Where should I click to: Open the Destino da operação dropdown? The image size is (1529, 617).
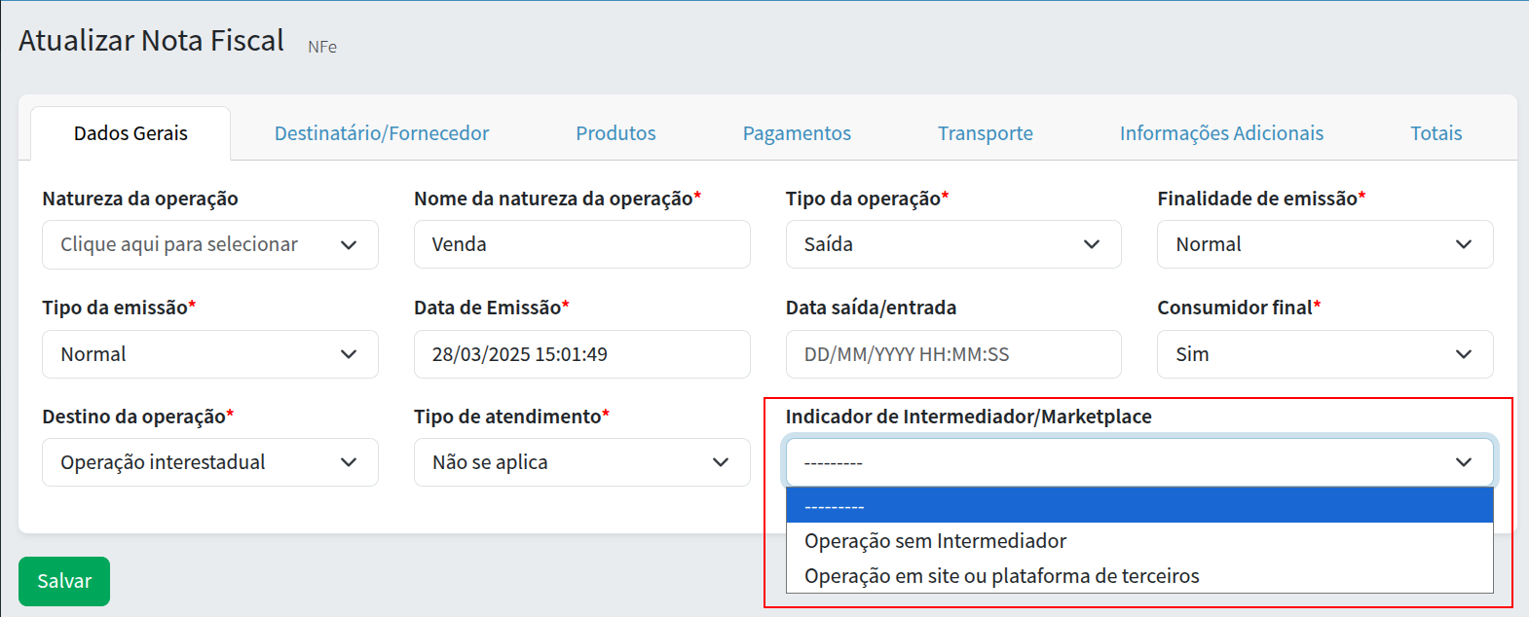[x=209, y=462]
